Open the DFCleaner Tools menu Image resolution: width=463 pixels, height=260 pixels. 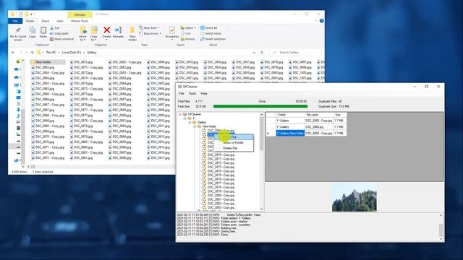(x=192, y=93)
